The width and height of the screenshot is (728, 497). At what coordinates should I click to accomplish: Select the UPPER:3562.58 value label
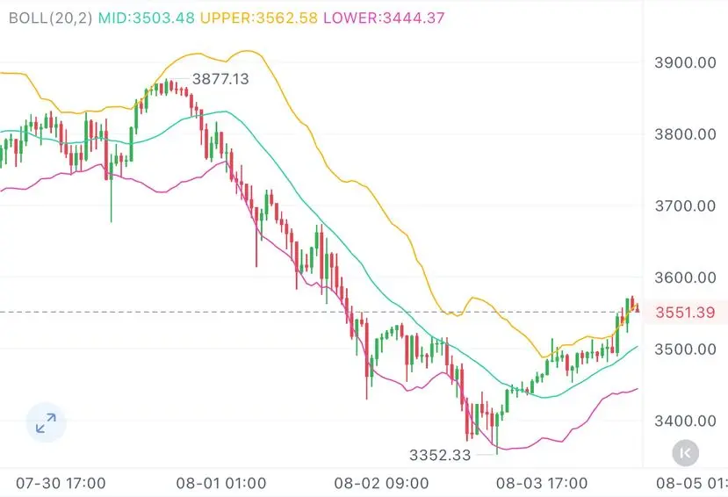[259, 18]
